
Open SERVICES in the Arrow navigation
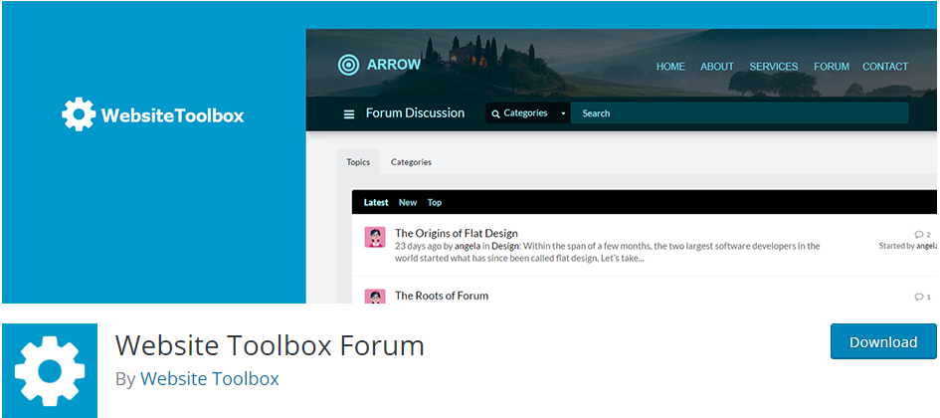point(773,67)
